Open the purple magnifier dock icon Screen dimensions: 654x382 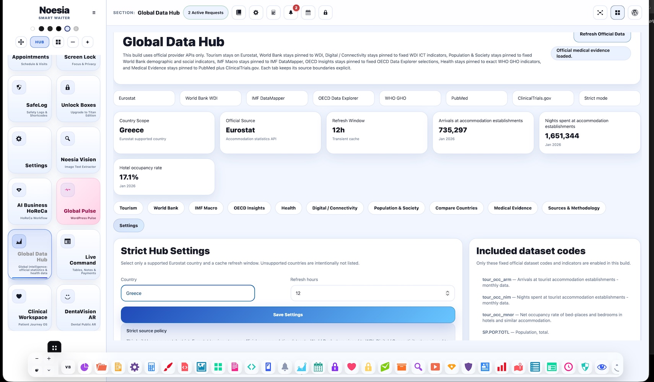click(418, 367)
